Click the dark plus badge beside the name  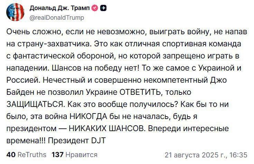103,8
